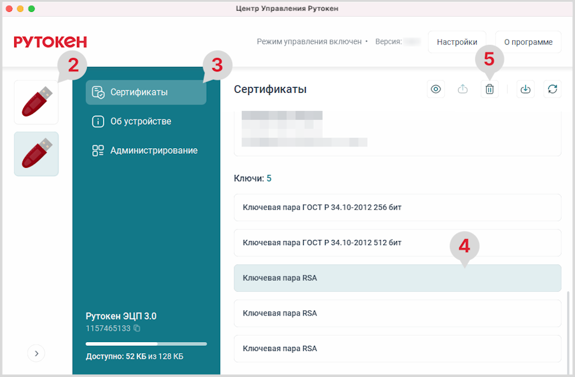575x377 pixels.
Task: Select key pair ГОСТ Р 34.10-2012 256 бит
Action: pos(397,207)
